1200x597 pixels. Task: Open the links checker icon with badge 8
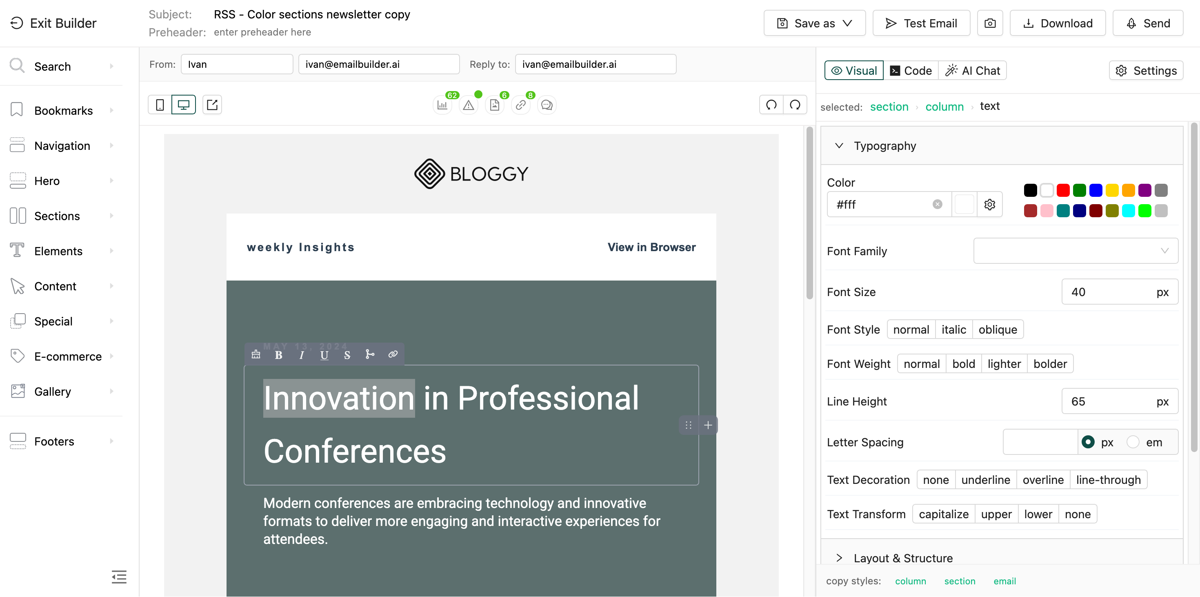point(521,105)
